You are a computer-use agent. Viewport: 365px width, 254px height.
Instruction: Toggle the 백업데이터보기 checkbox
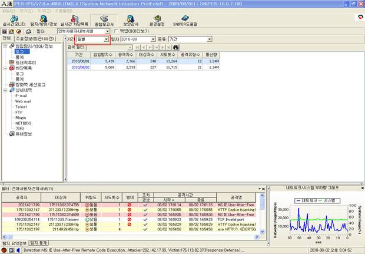(116, 31)
